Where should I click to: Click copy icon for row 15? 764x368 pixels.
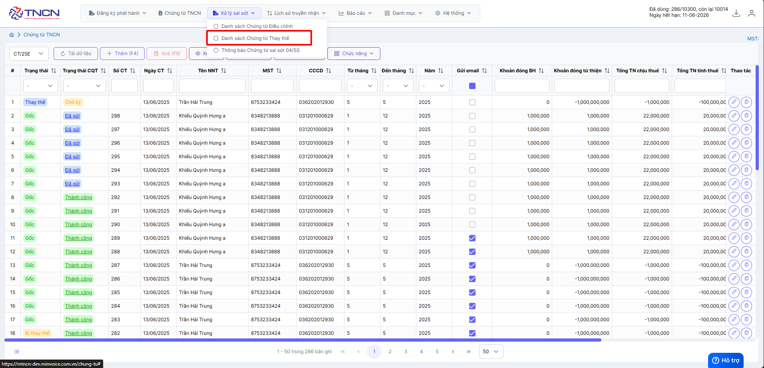point(746,292)
